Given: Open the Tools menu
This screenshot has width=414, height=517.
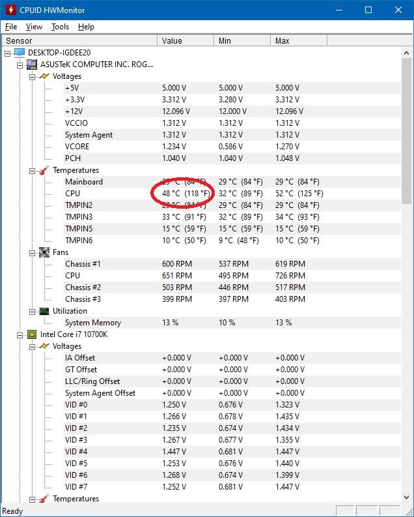Looking at the screenshot, I should coord(60,27).
